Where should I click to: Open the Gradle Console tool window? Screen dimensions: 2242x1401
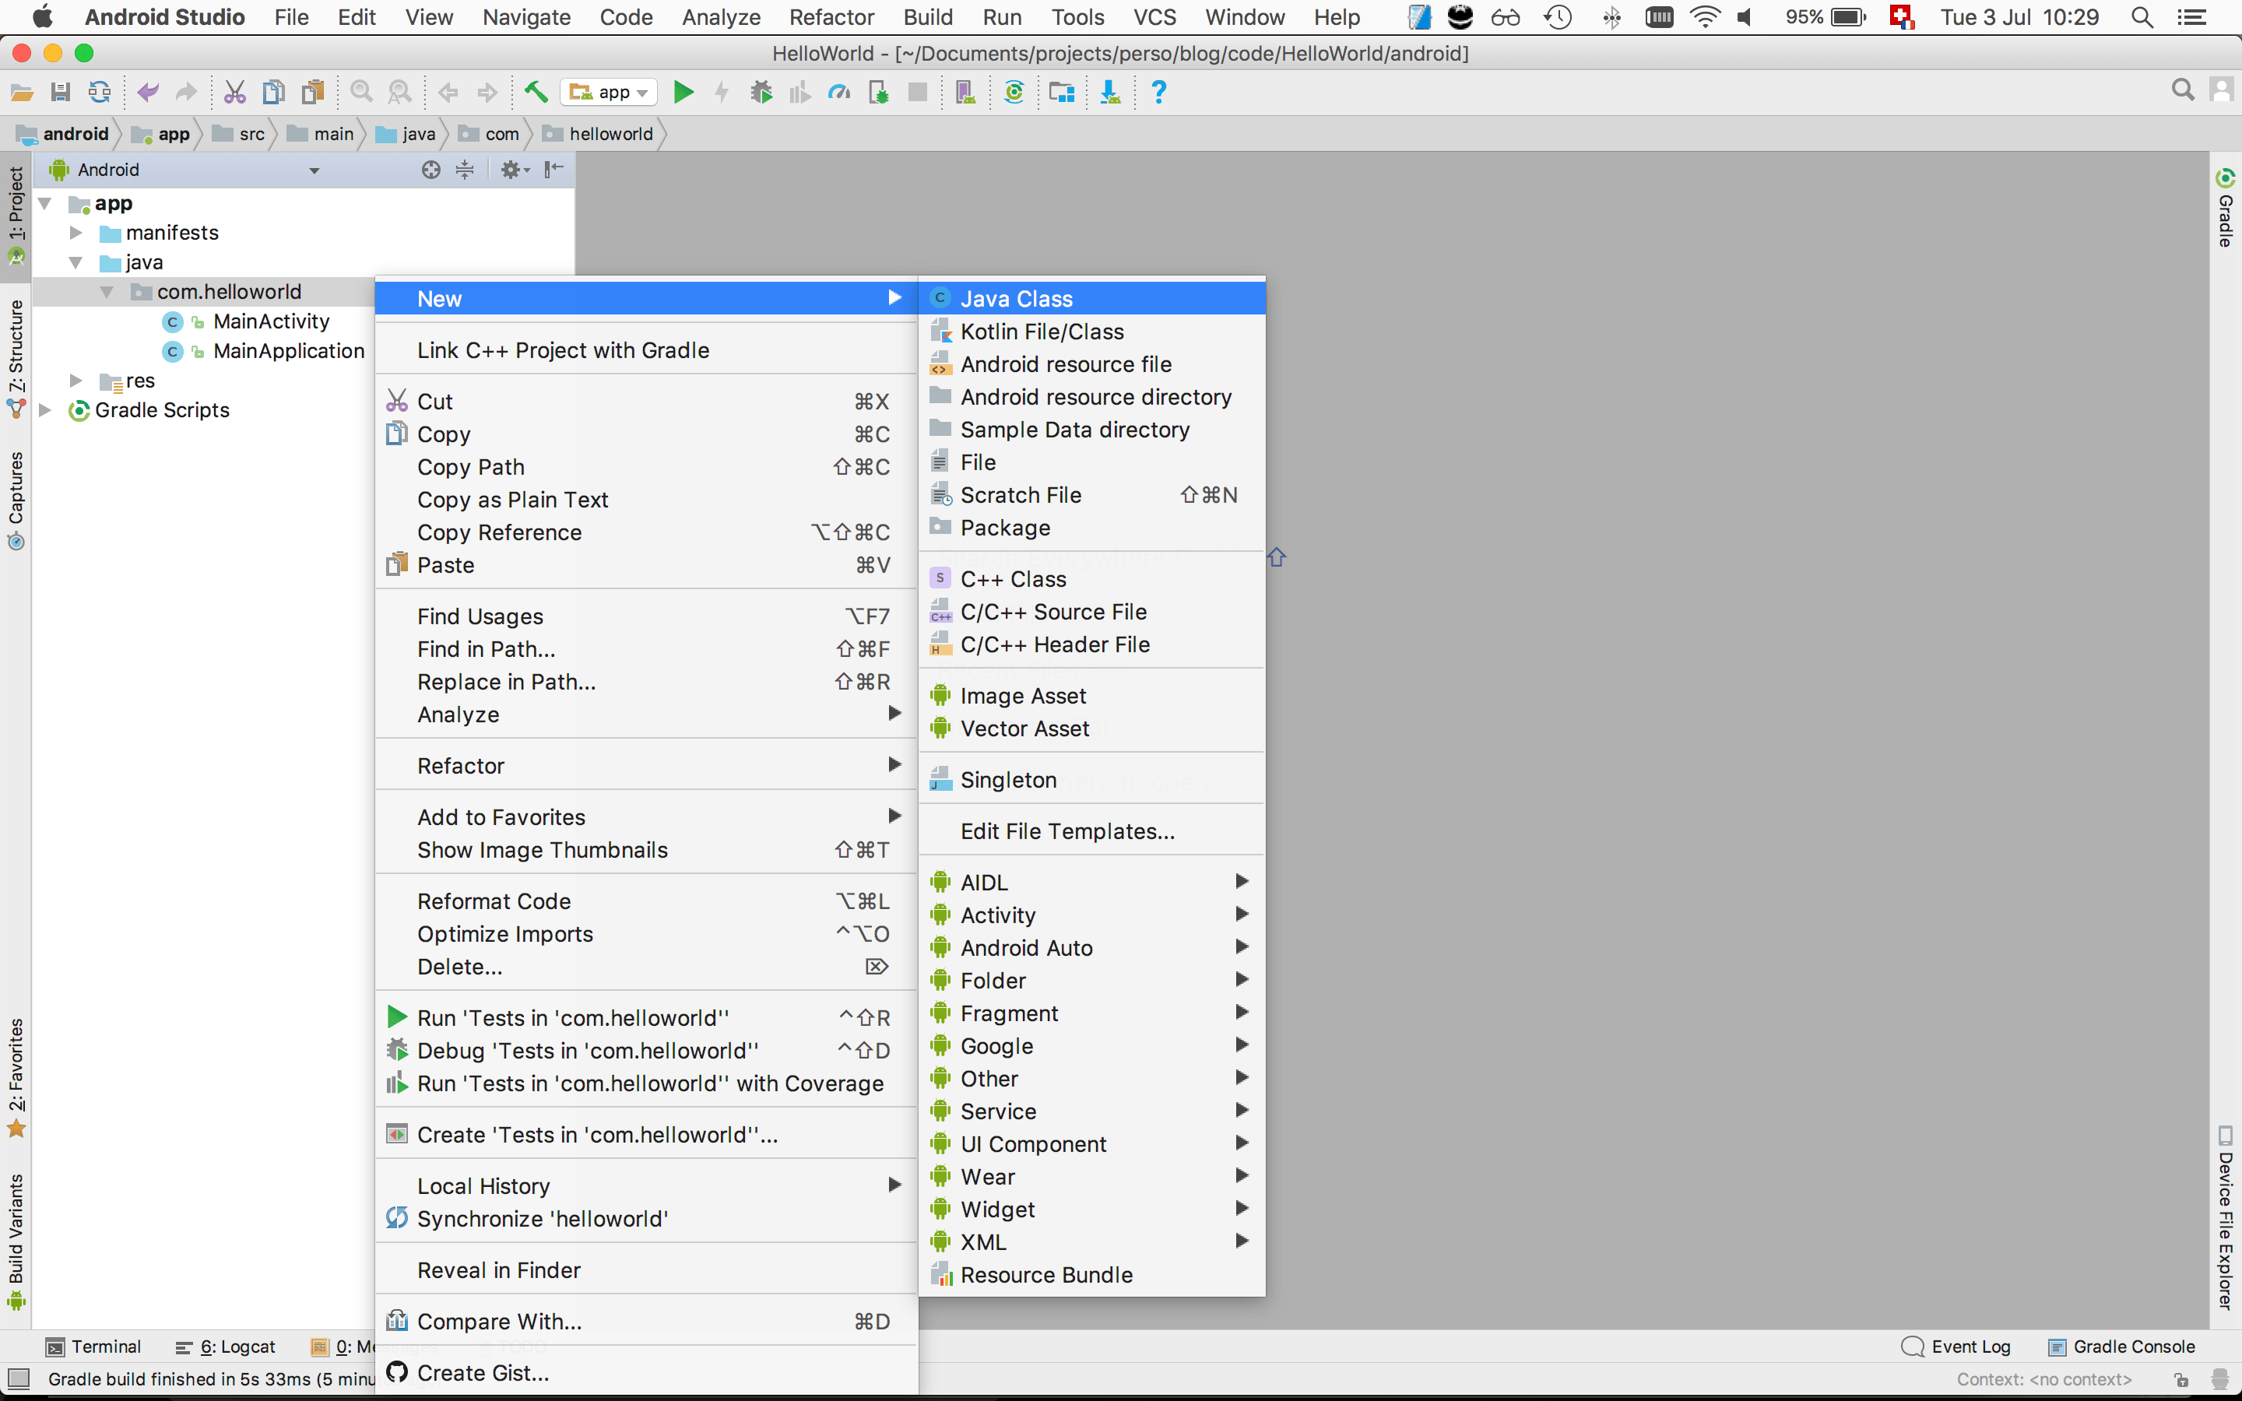pos(2121,1347)
